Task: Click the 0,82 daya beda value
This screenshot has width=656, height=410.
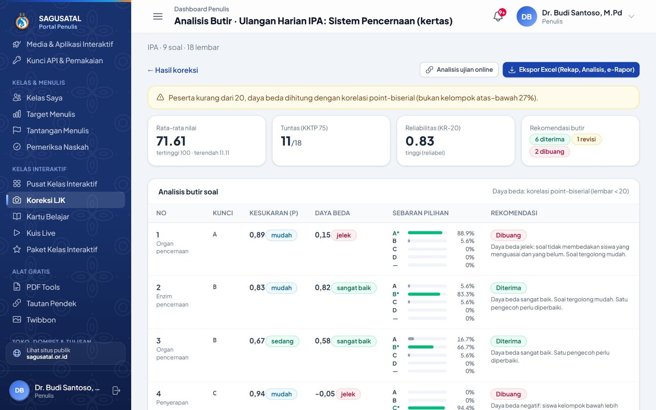Action: [x=322, y=288]
